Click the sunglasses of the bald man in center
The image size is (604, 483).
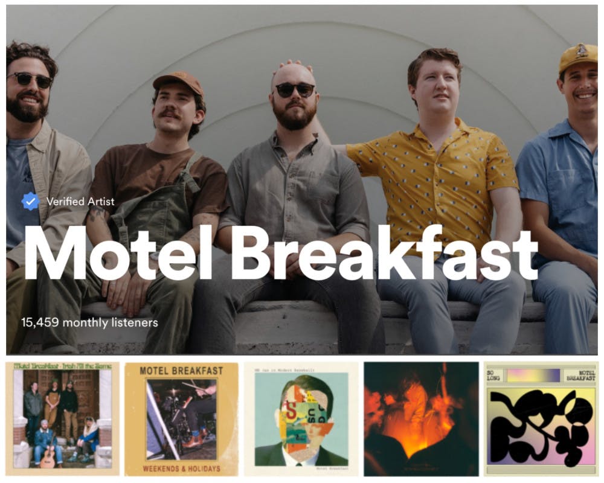(295, 90)
